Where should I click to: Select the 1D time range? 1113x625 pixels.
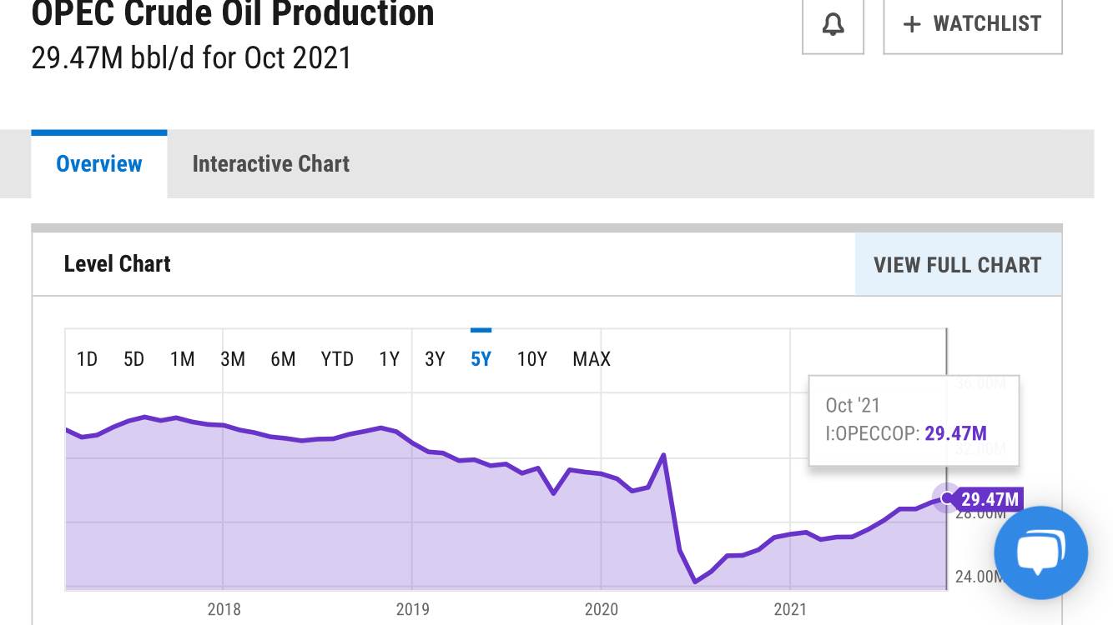click(87, 359)
